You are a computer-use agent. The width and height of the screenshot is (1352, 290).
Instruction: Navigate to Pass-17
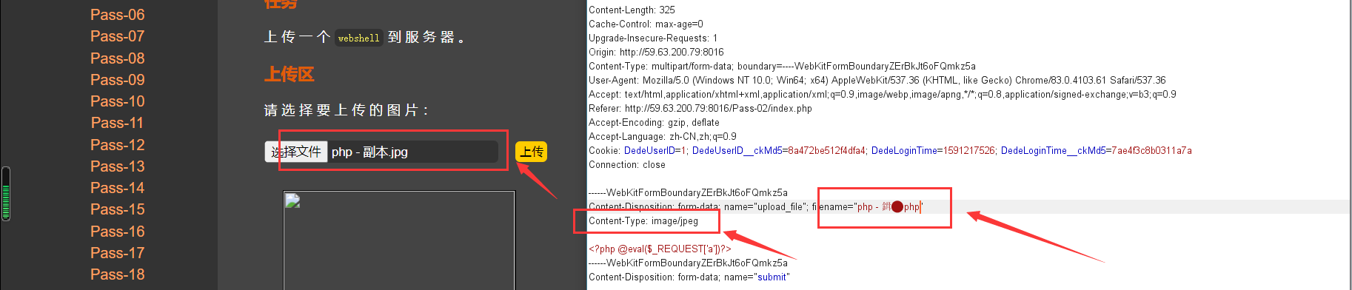[117, 253]
